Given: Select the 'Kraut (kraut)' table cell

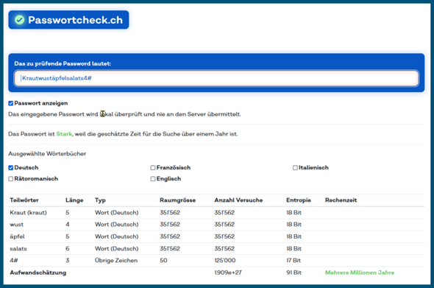Looking at the screenshot, I should pos(28,213).
